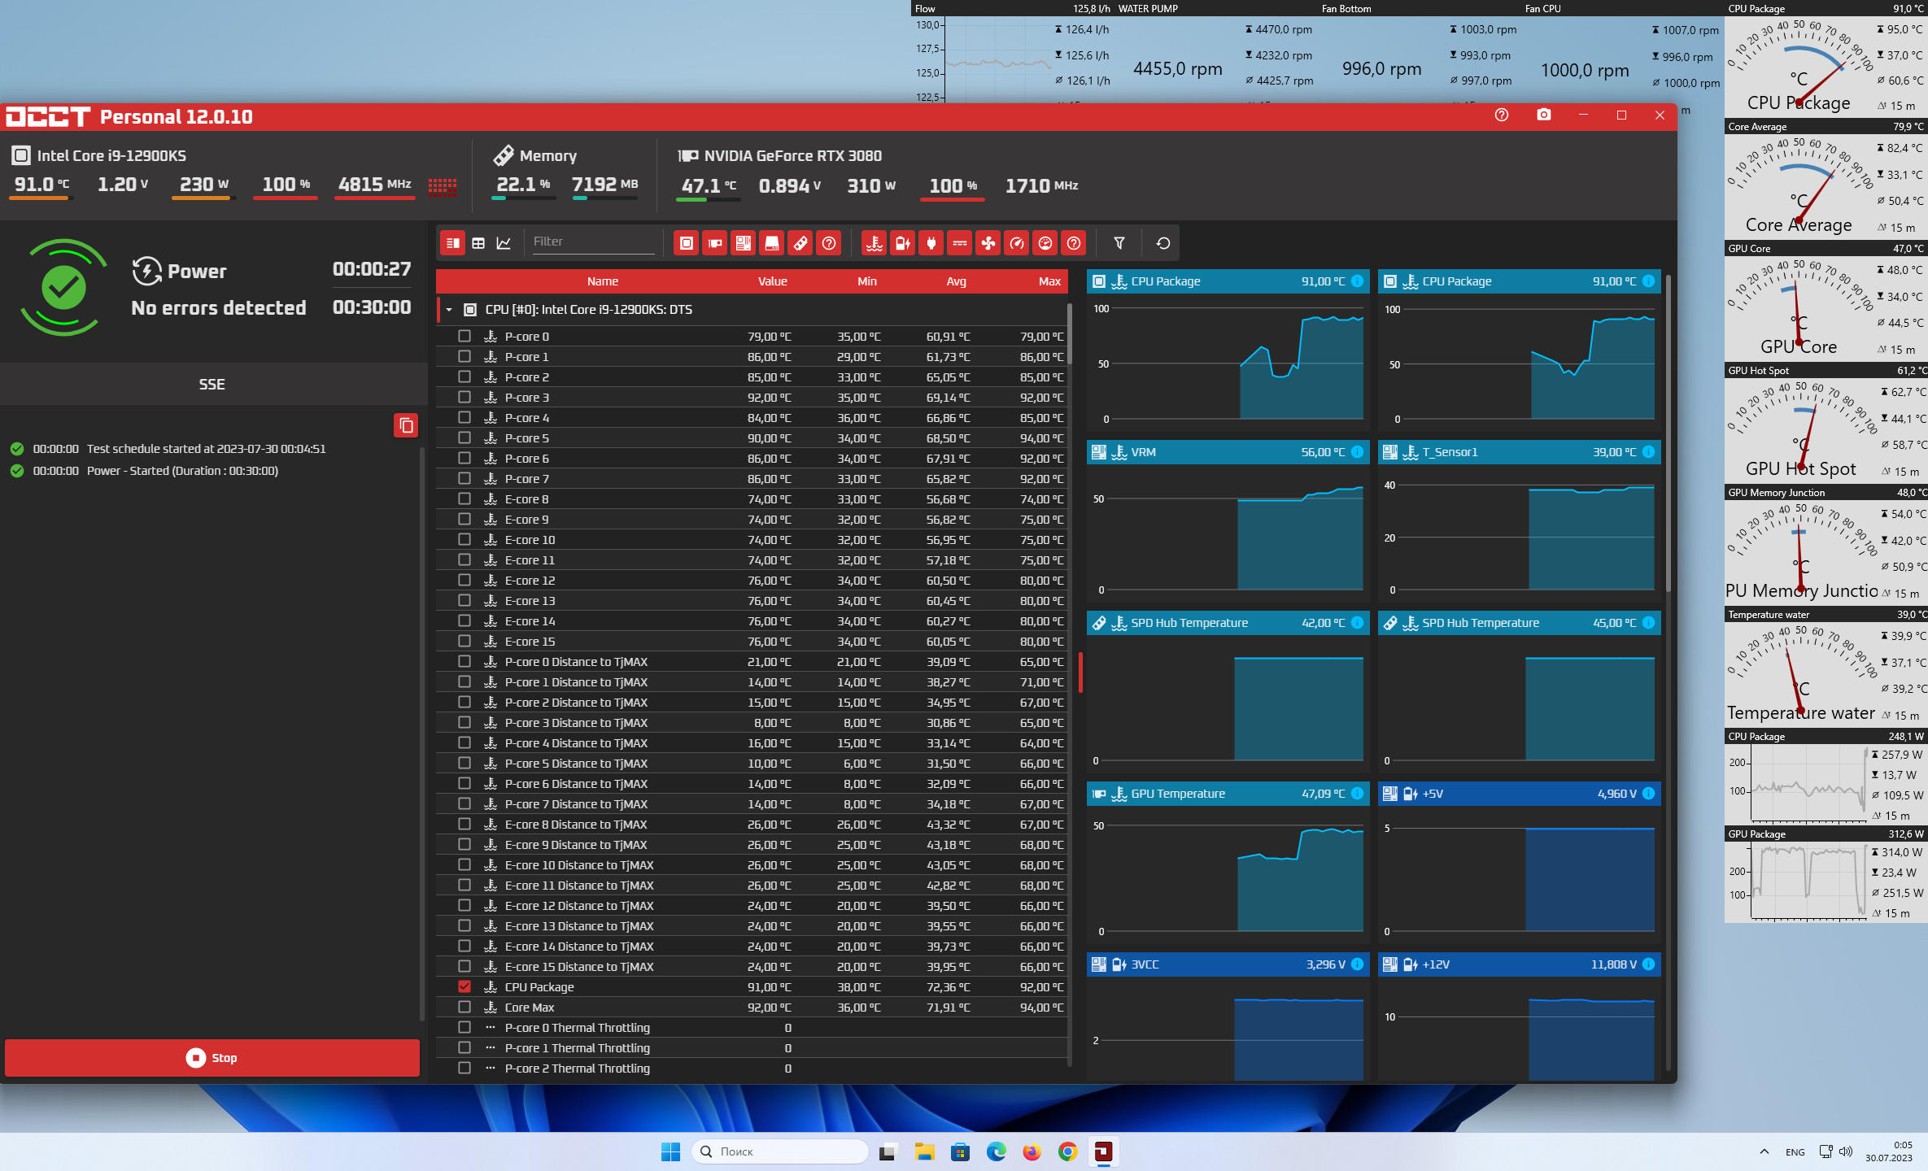Switch to the table view layout
The width and height of the screenshot is (1928, 1171).
(478, 243)
